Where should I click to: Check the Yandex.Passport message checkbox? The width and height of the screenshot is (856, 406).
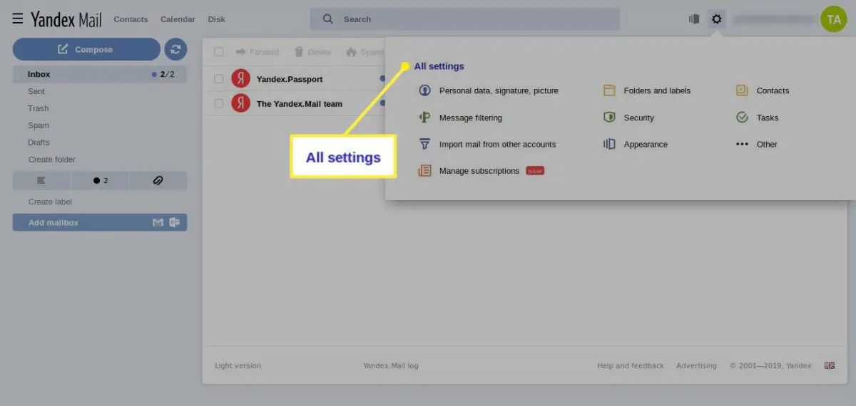(219, 79)
